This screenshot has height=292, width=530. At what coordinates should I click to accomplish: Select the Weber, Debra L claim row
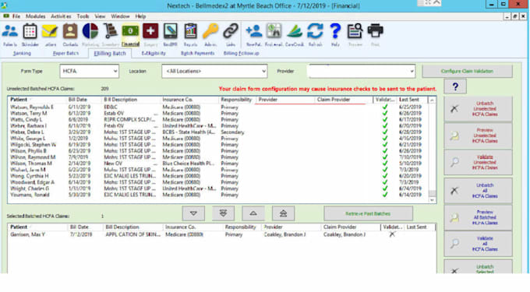coord(218,132)
